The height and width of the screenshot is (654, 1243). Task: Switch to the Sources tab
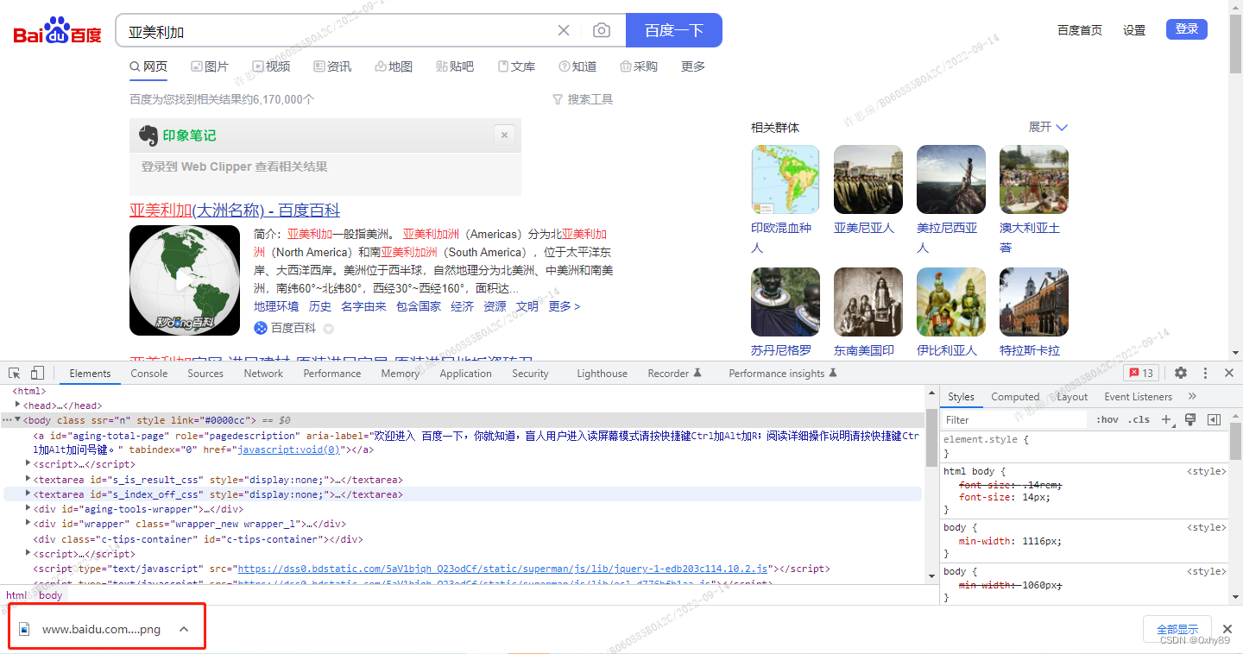coord(205,374)
